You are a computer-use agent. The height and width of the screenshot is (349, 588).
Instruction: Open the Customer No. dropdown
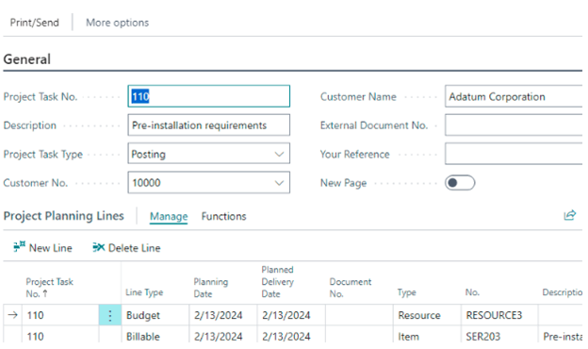[279, 183]
